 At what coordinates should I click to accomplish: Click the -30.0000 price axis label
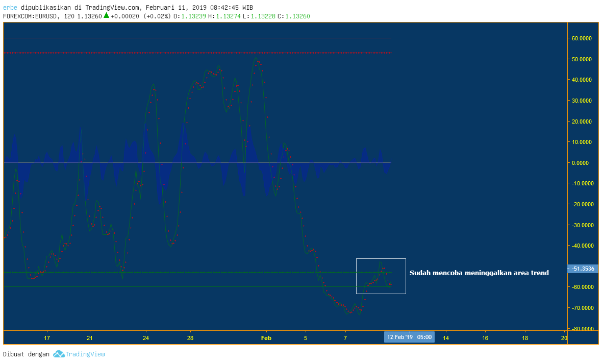582,225
